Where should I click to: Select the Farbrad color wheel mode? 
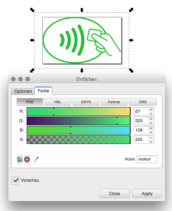(x=114, y=102)
